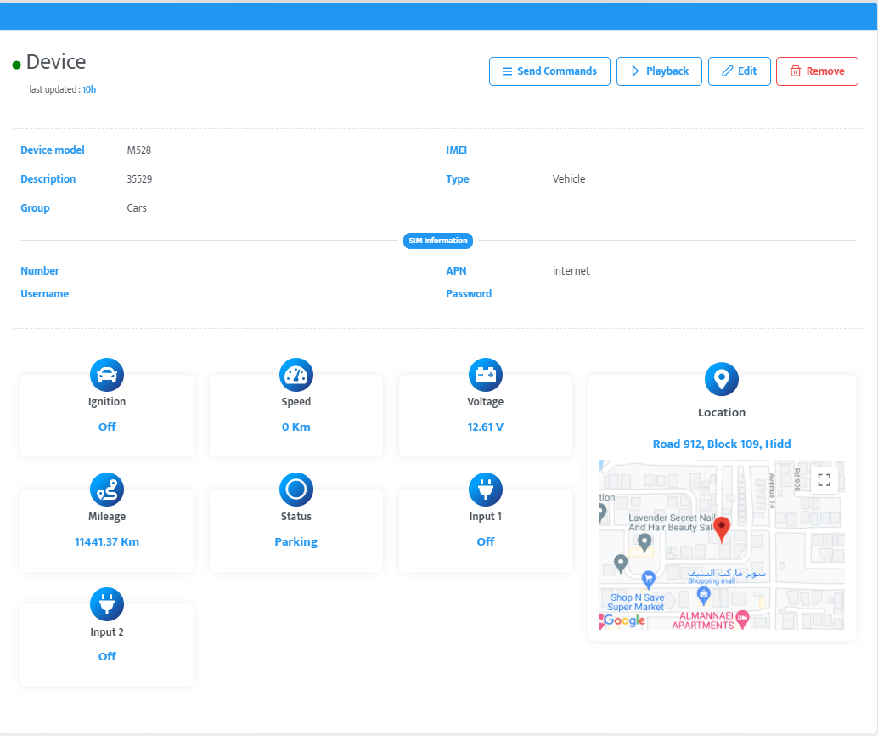Click the Status circle icon
The image size is (878, 736).
(x=296, y=490)
